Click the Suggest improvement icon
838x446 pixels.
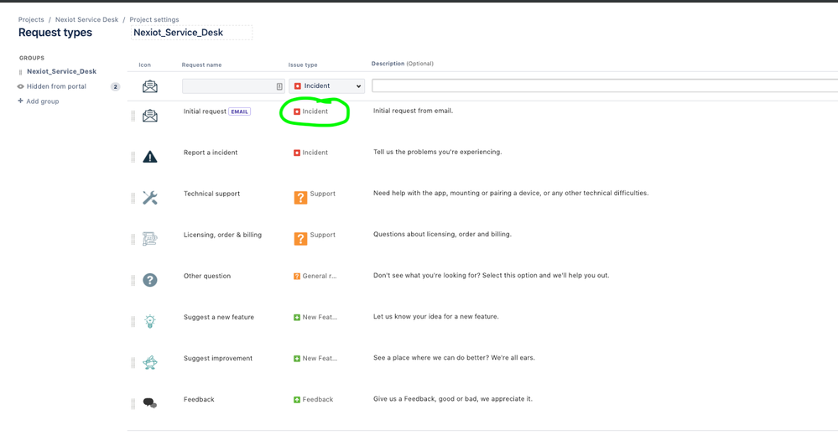(x=149, y=362)
